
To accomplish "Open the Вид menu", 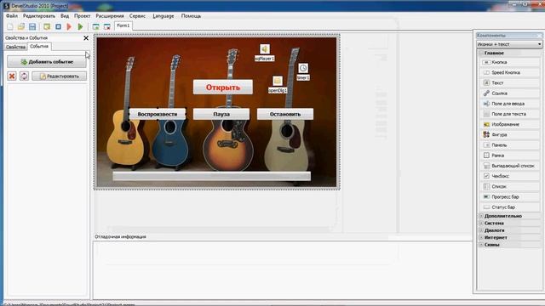I will click(x=65, y=16).
